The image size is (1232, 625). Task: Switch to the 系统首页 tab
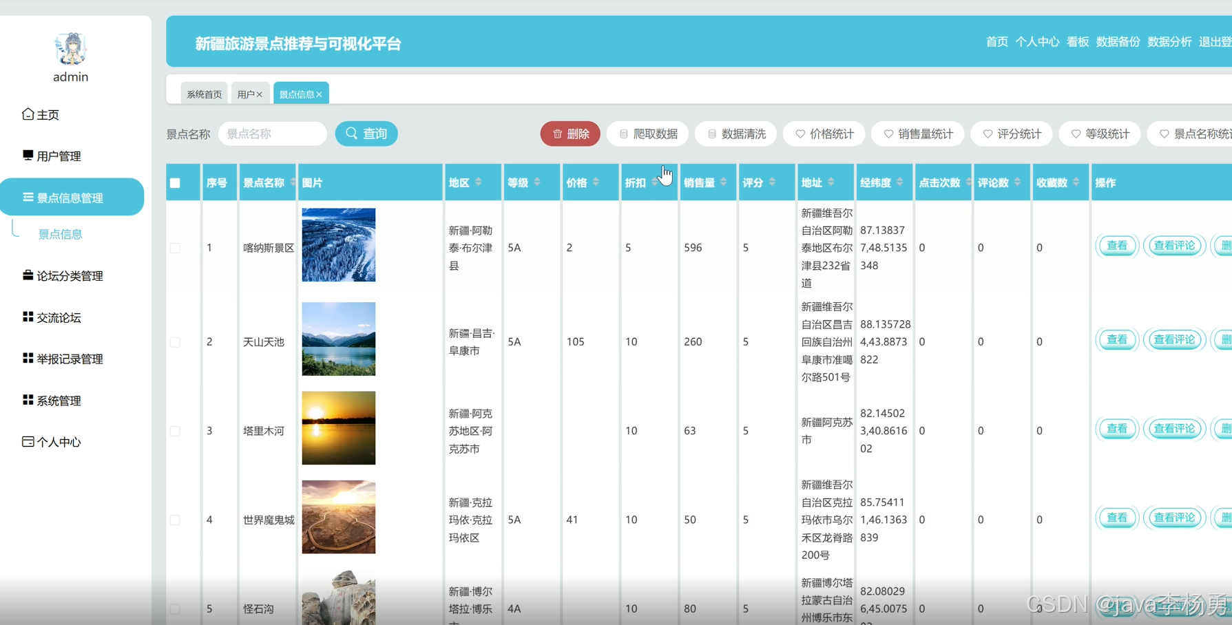coord(205,94)
